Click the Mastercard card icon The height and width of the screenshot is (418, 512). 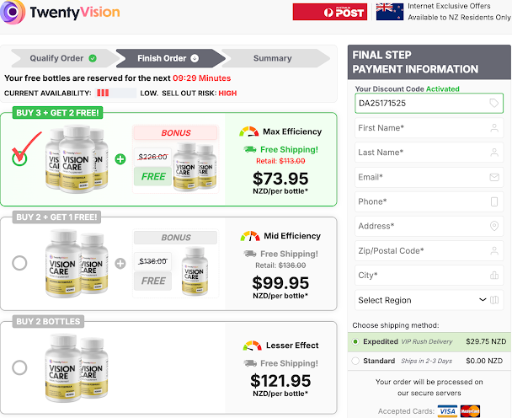tap(470, 411)
